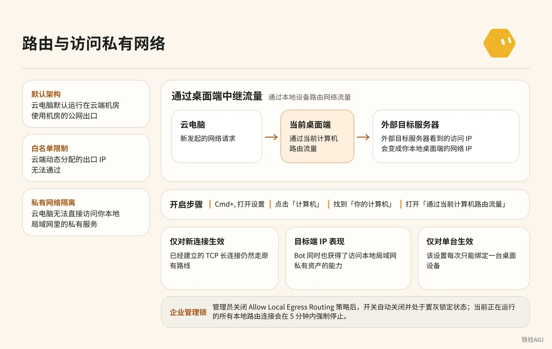Click the 仅对新连接生效 card title
This screenshot has width=552, height=349.
tap(197, 241)
